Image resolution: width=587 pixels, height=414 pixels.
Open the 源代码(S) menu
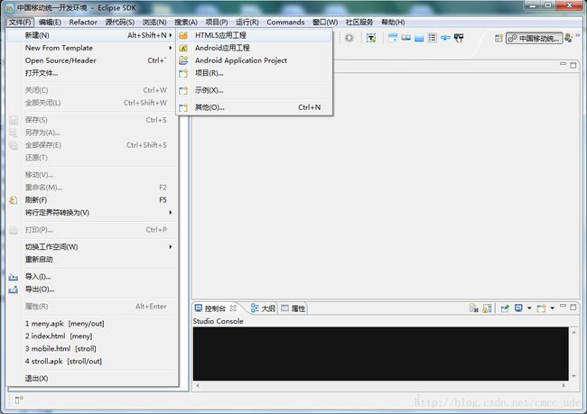tap(120, 22)
